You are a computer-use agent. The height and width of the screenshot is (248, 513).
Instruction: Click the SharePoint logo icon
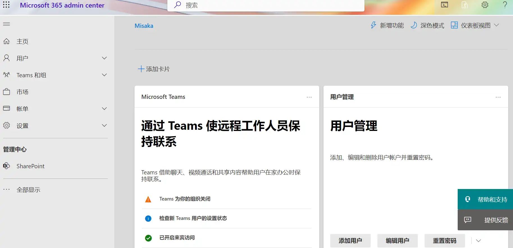click(x=6, y=166)
